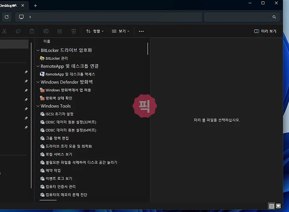Click the Copy icon in toolbar
This screenshot has height=212, width=289.
18,31
